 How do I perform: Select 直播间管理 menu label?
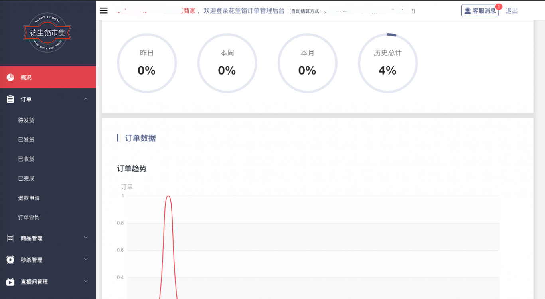pyautogui.click(x=34, y=282)
